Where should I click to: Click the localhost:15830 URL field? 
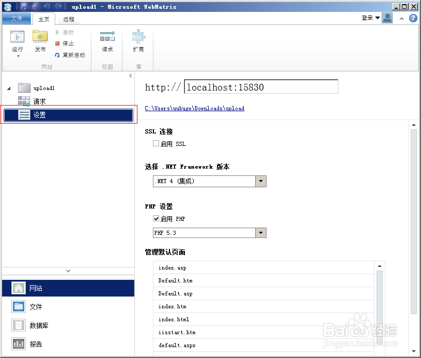261,86
